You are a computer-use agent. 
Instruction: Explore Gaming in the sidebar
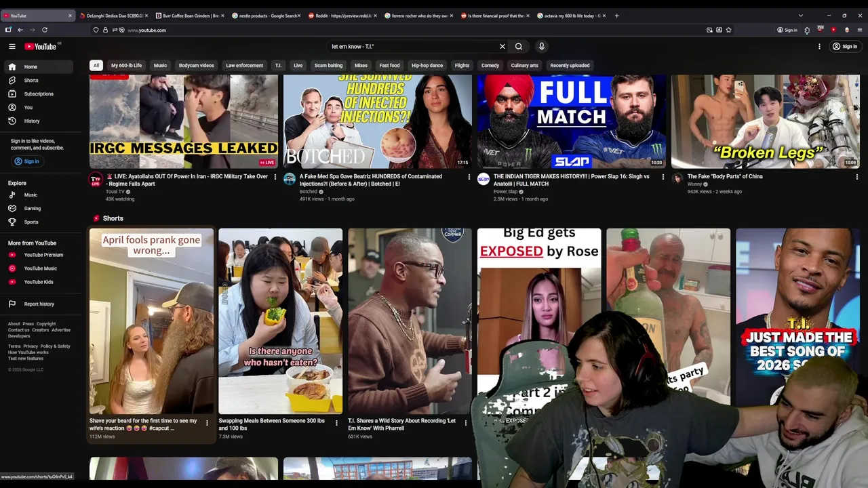point(38,208)
